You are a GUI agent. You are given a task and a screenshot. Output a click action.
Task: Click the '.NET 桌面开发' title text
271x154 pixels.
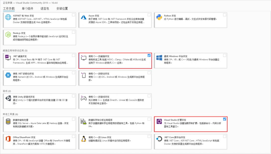[x=20, y=56]
